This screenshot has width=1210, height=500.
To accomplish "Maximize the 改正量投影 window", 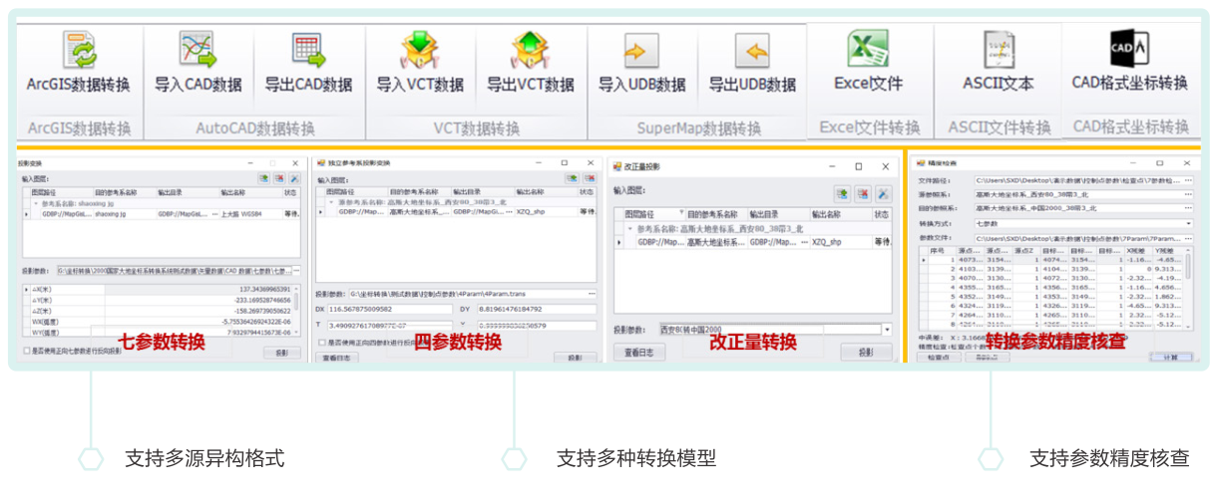I will point(858,166).
